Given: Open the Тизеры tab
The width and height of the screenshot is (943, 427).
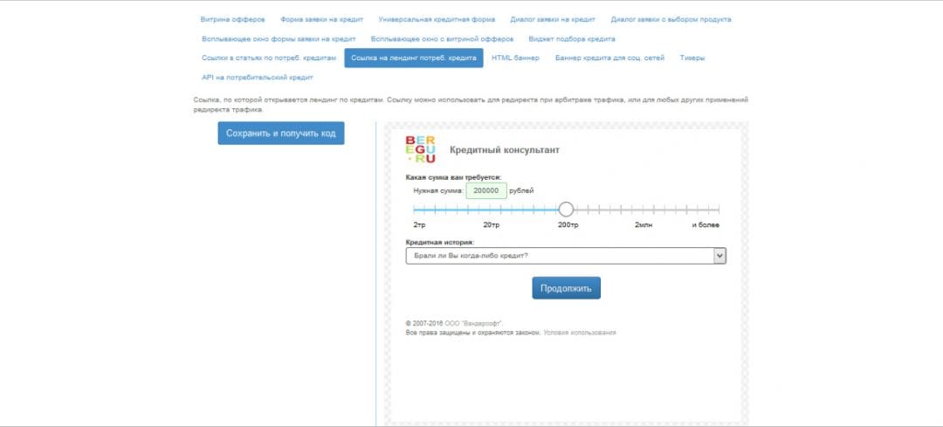Looking at the screenshot, I should click(x=692, y=58).
